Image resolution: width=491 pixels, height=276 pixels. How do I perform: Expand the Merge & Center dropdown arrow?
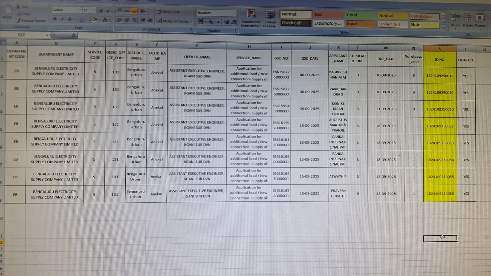pyautogui.click(x=191, y=21)
